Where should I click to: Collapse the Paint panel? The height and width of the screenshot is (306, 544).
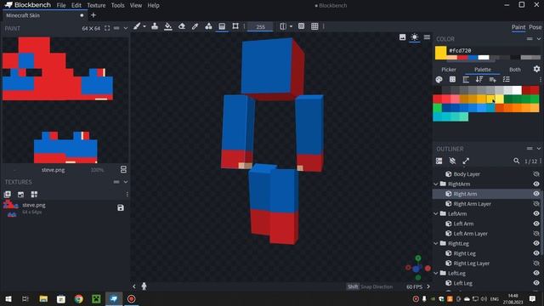click(126, 28)
